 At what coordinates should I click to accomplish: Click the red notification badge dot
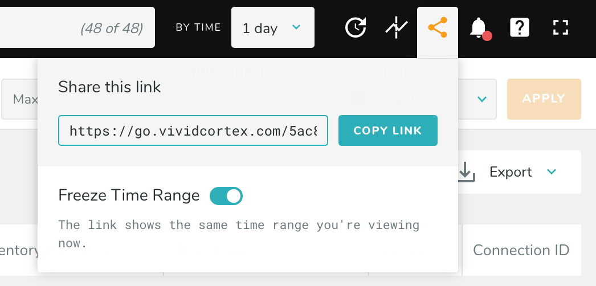487,36
